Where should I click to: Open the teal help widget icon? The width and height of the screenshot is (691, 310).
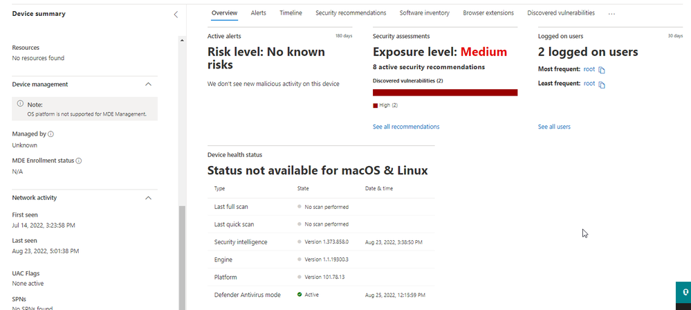click(685, 292)
